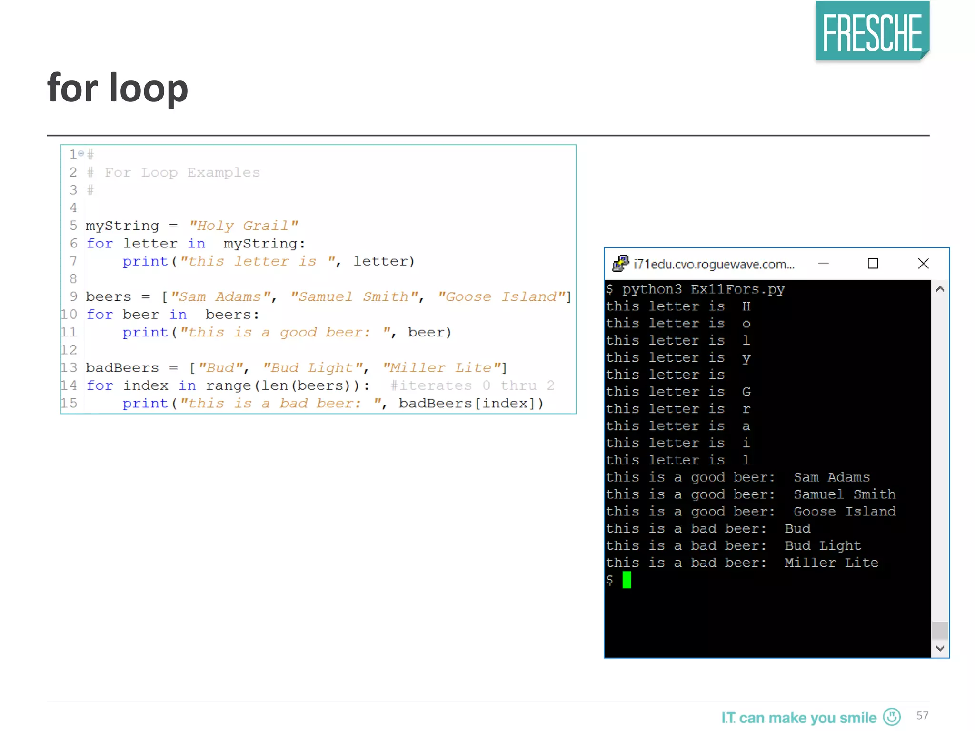
Task: Click 'badBeers[index])' on line 15
Action: pos(471,404)
